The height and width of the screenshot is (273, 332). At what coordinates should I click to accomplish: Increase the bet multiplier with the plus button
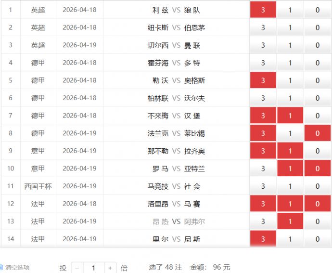tap(110, 268)
